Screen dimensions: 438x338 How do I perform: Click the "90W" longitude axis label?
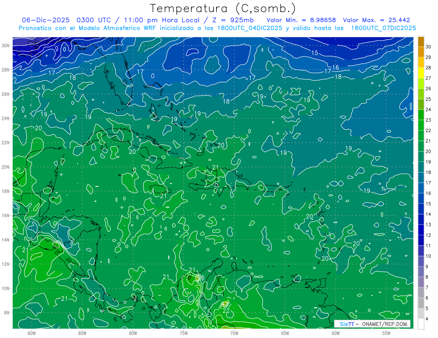31,334
